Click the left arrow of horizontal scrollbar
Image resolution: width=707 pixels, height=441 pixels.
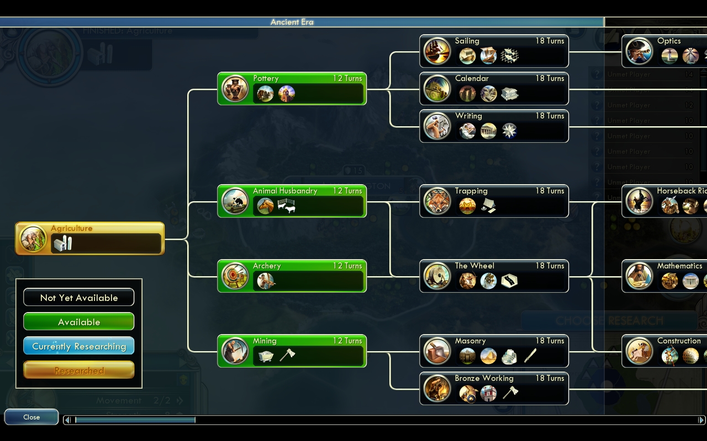pyautogui.click(x=68, y=420)
